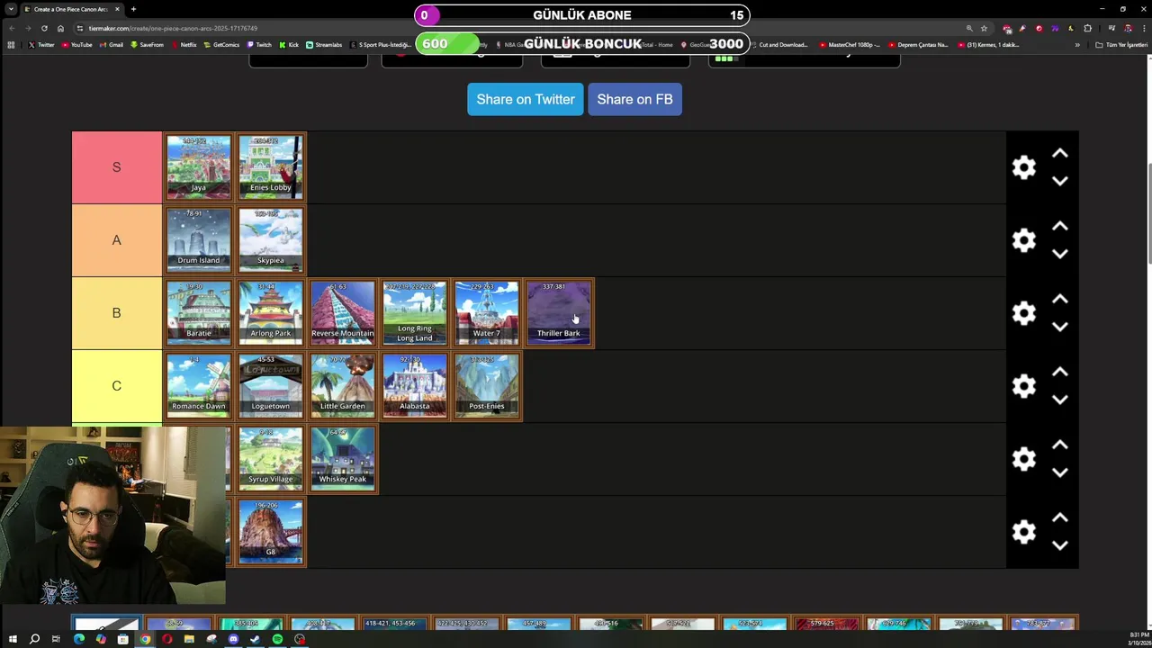Pick the Loguetown arc thumbnail
Image resolution: width=1152 pixels, height=648 pixels.
tap(271, 386)
